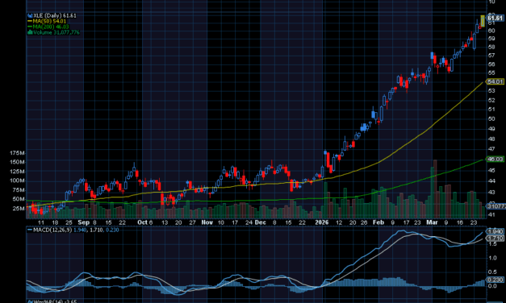The image size is (506, 303).
Task: Click the 0.5 label on MACD axis
Action: (492, 272)
